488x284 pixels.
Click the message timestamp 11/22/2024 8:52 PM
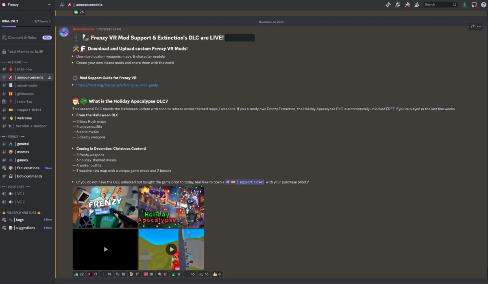point(108,29)
